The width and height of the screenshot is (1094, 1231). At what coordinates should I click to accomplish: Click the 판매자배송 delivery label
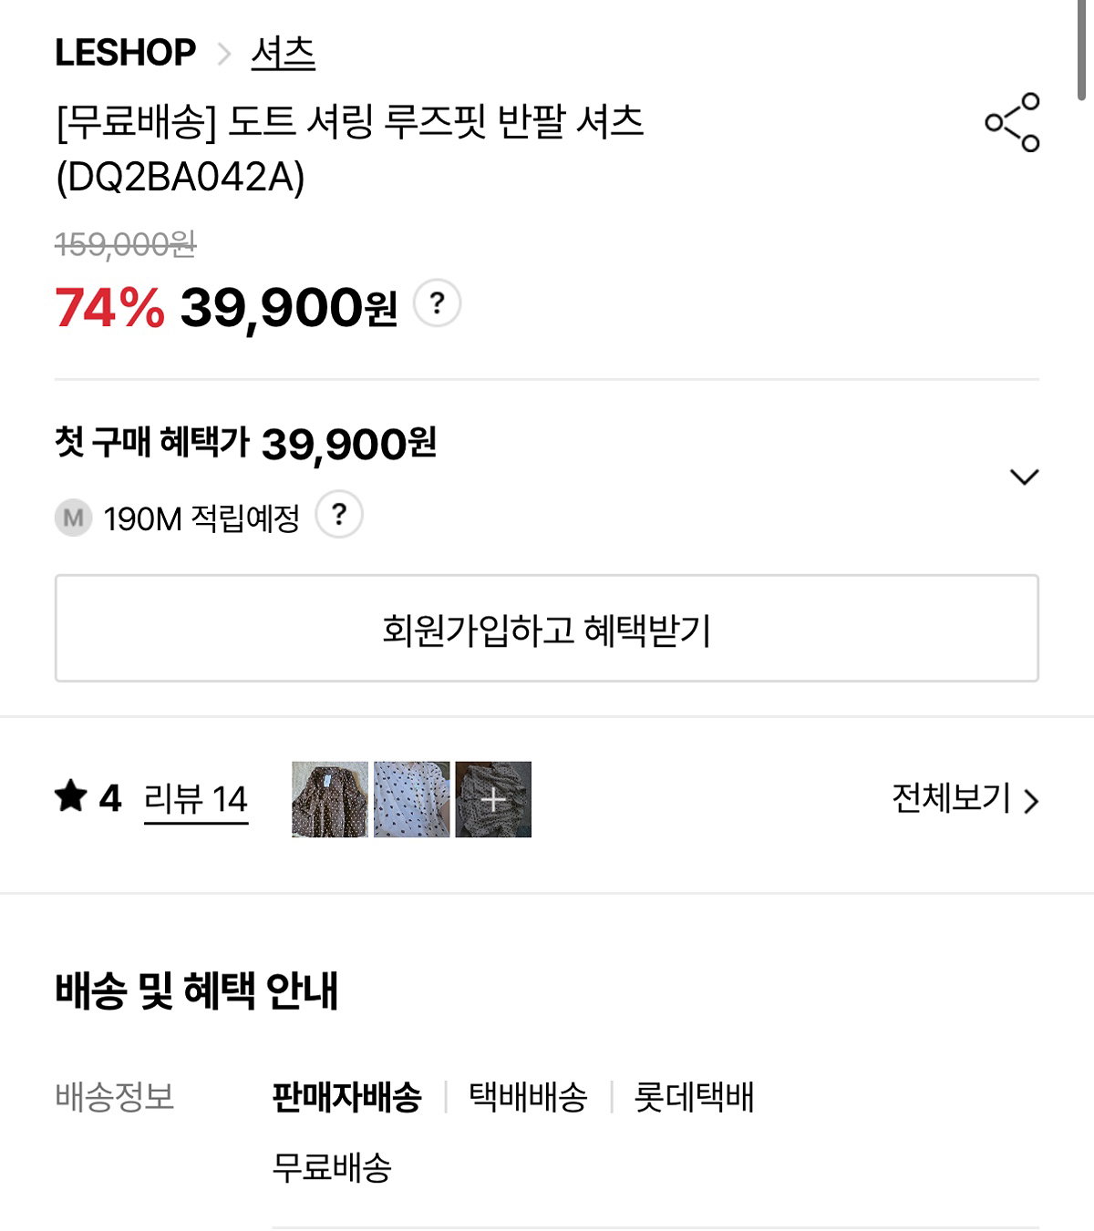tap(346, 1096)
